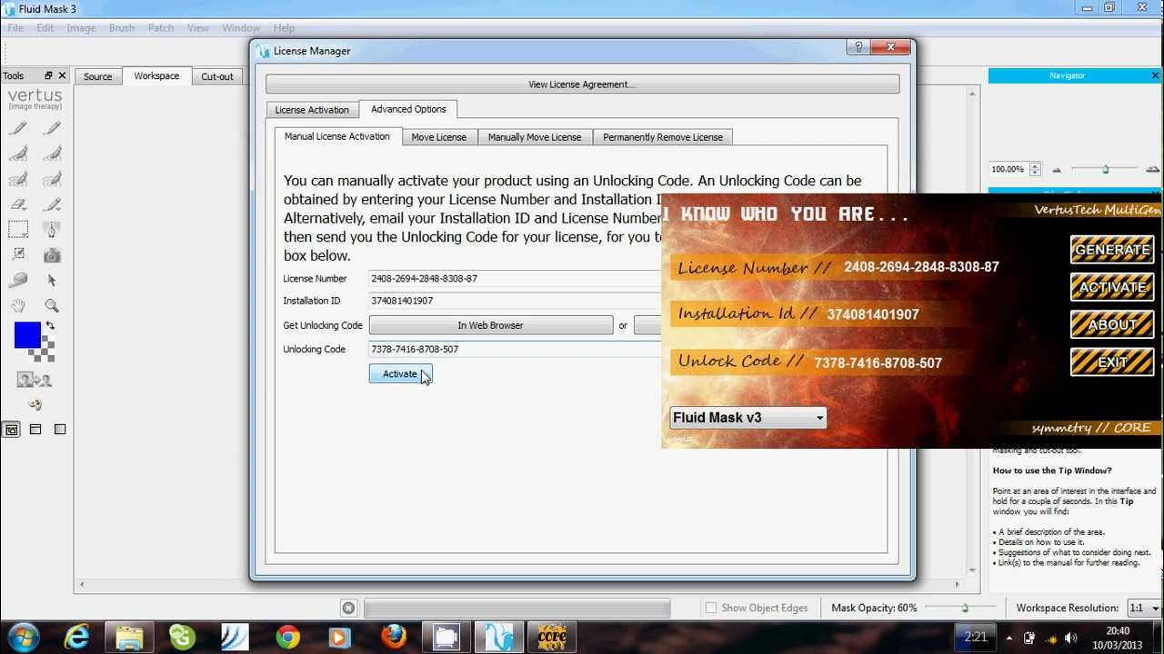Open the Navigator 100.00% zoom dropdown

1014,169
